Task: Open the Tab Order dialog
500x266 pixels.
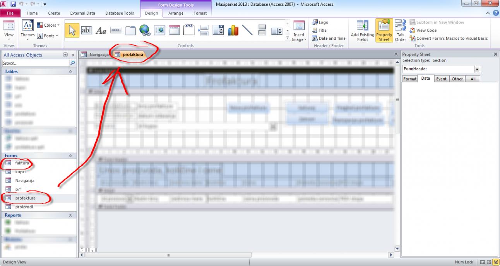Action: pos(400,31)
